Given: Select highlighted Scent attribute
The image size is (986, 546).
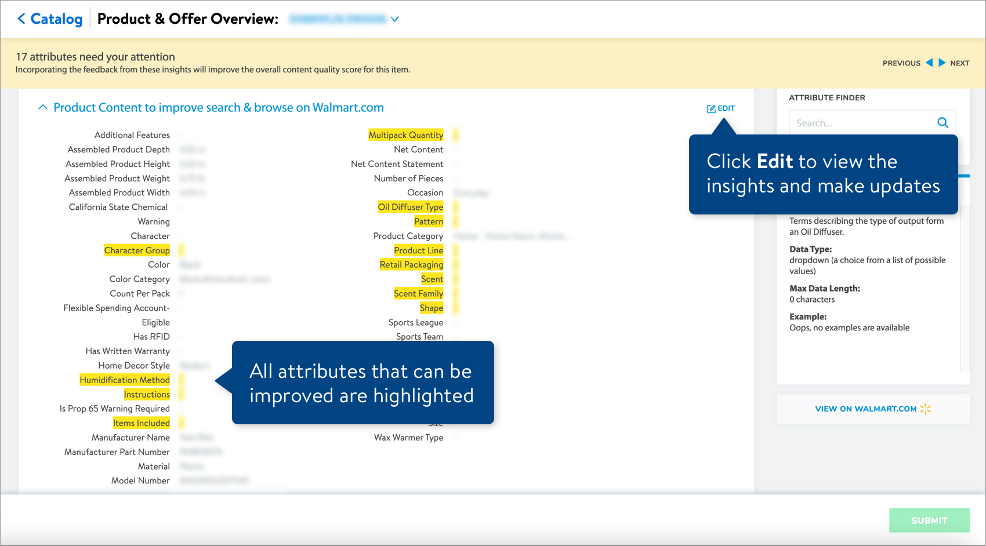Looking at the screenshot, I should [432, 279].
